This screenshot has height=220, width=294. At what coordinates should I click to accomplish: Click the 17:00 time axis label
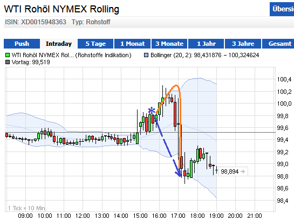tap(179, 216)
